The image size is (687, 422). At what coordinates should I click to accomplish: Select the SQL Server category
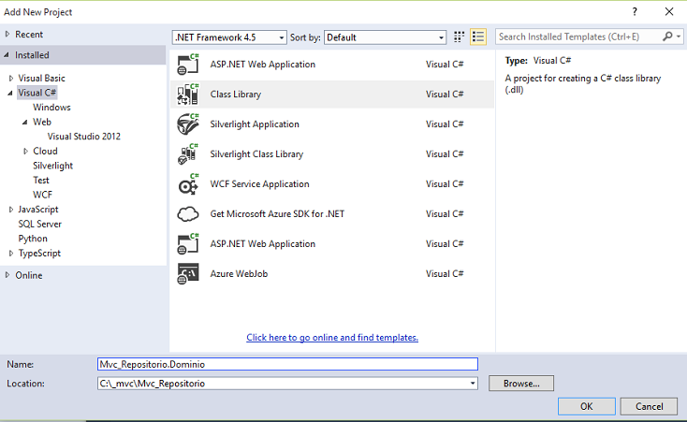coord(40,224)
